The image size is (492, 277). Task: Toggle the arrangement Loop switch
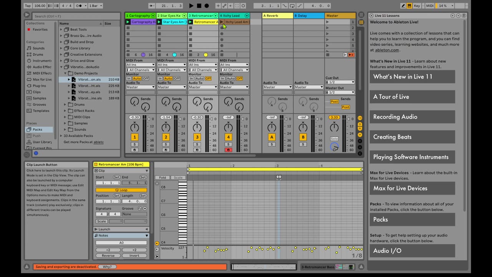tap(292, 6)
